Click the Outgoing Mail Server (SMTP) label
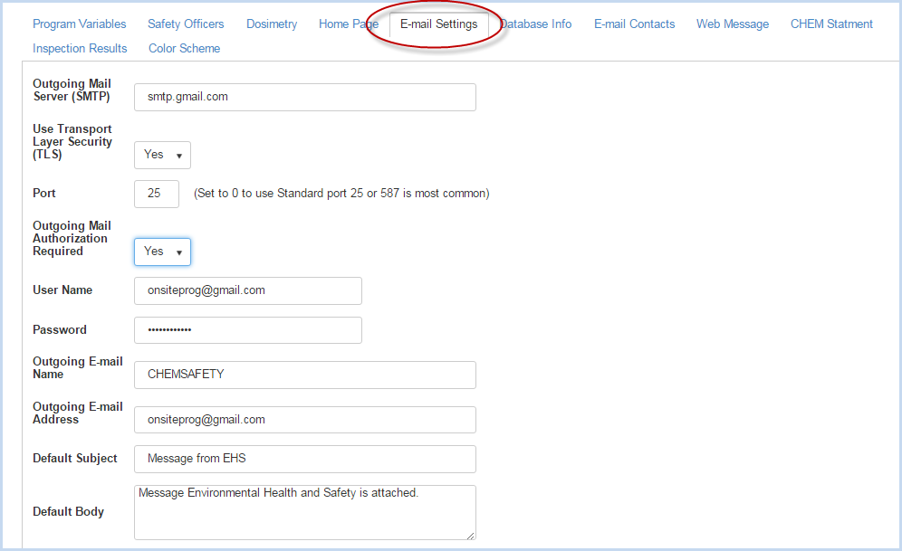The width and height of the screenshot is (902, 551). pos(72,90)
